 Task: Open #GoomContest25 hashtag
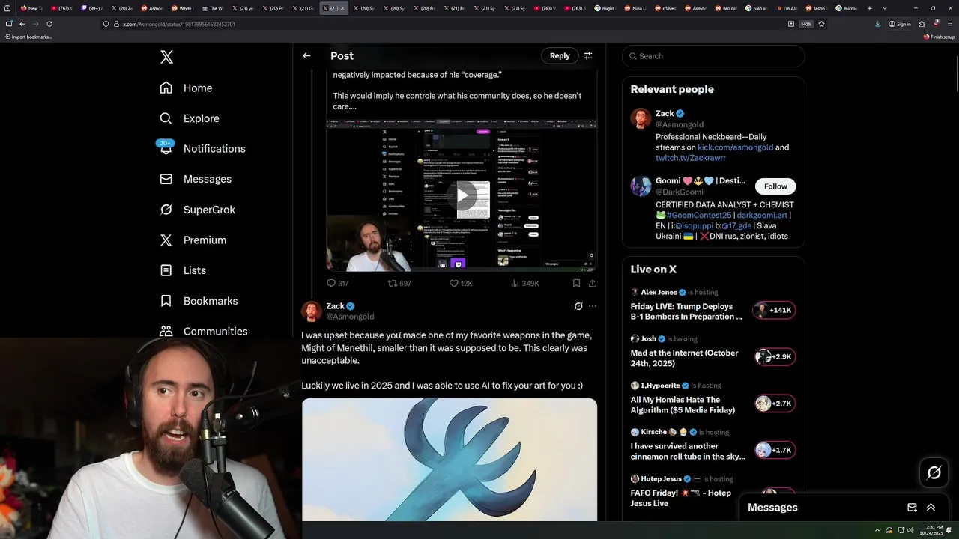point(698,215)
